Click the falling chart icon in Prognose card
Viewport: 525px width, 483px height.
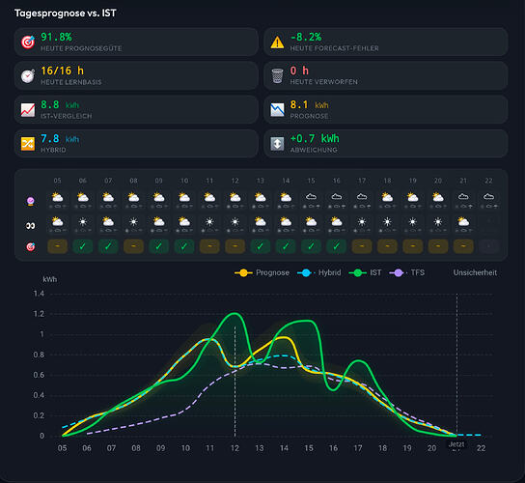277,110
